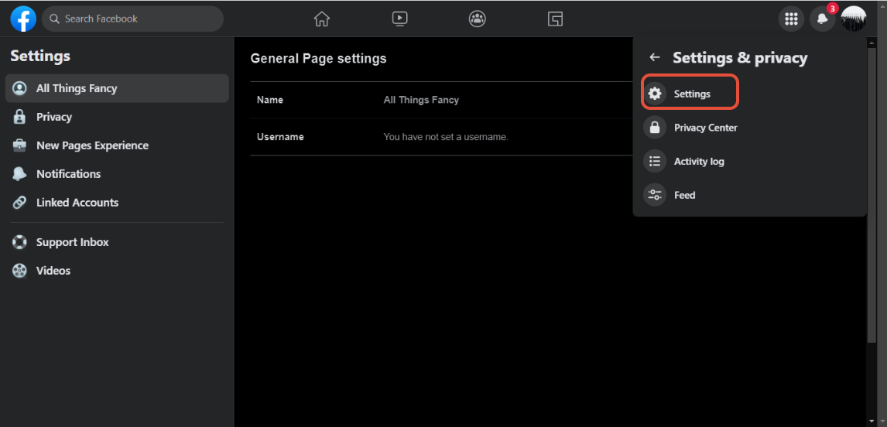
Task: Open Activity log menu entry
Action: pos(749,161)
